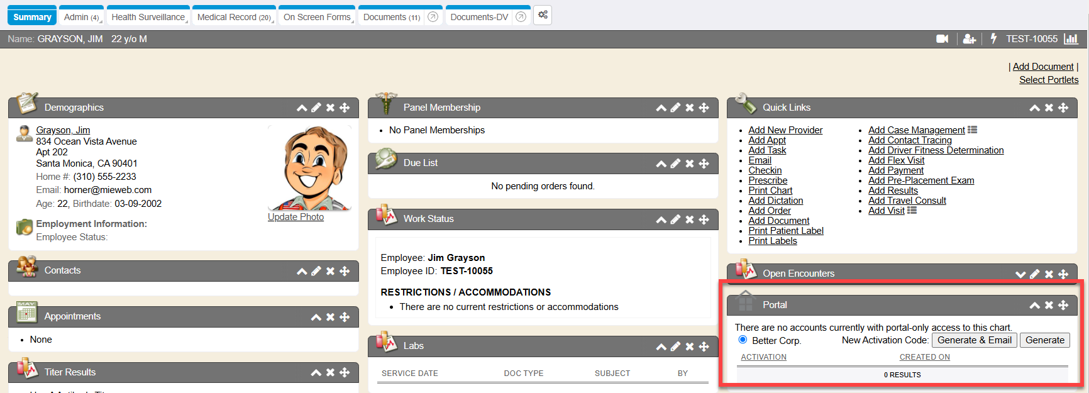The image size is (1089, 393).
Task: Close the Panel Membership portlet
Action: 690,108
